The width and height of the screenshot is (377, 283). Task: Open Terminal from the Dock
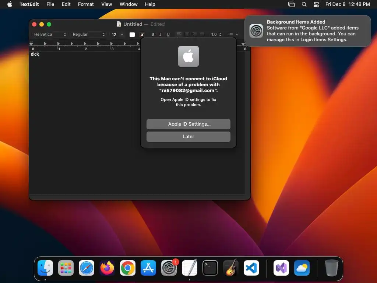[x=210, y=268]
